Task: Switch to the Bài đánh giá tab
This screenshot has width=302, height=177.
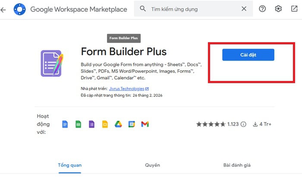Action: (237, 165)
